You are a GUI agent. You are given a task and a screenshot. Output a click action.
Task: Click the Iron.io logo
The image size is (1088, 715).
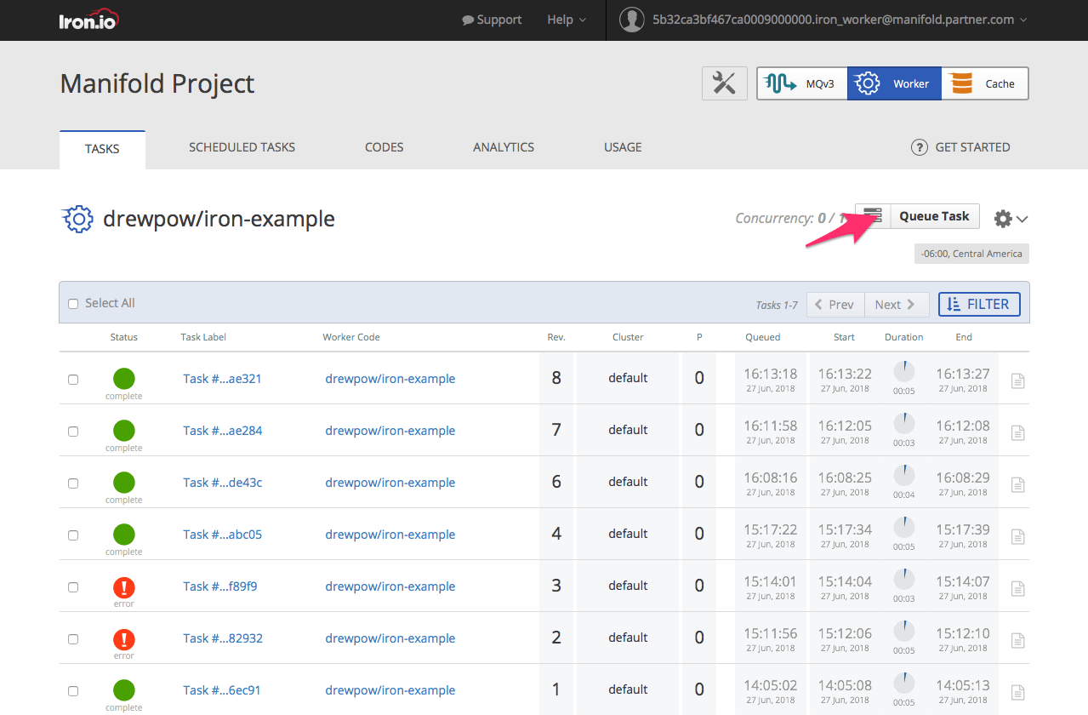(88, 20)
